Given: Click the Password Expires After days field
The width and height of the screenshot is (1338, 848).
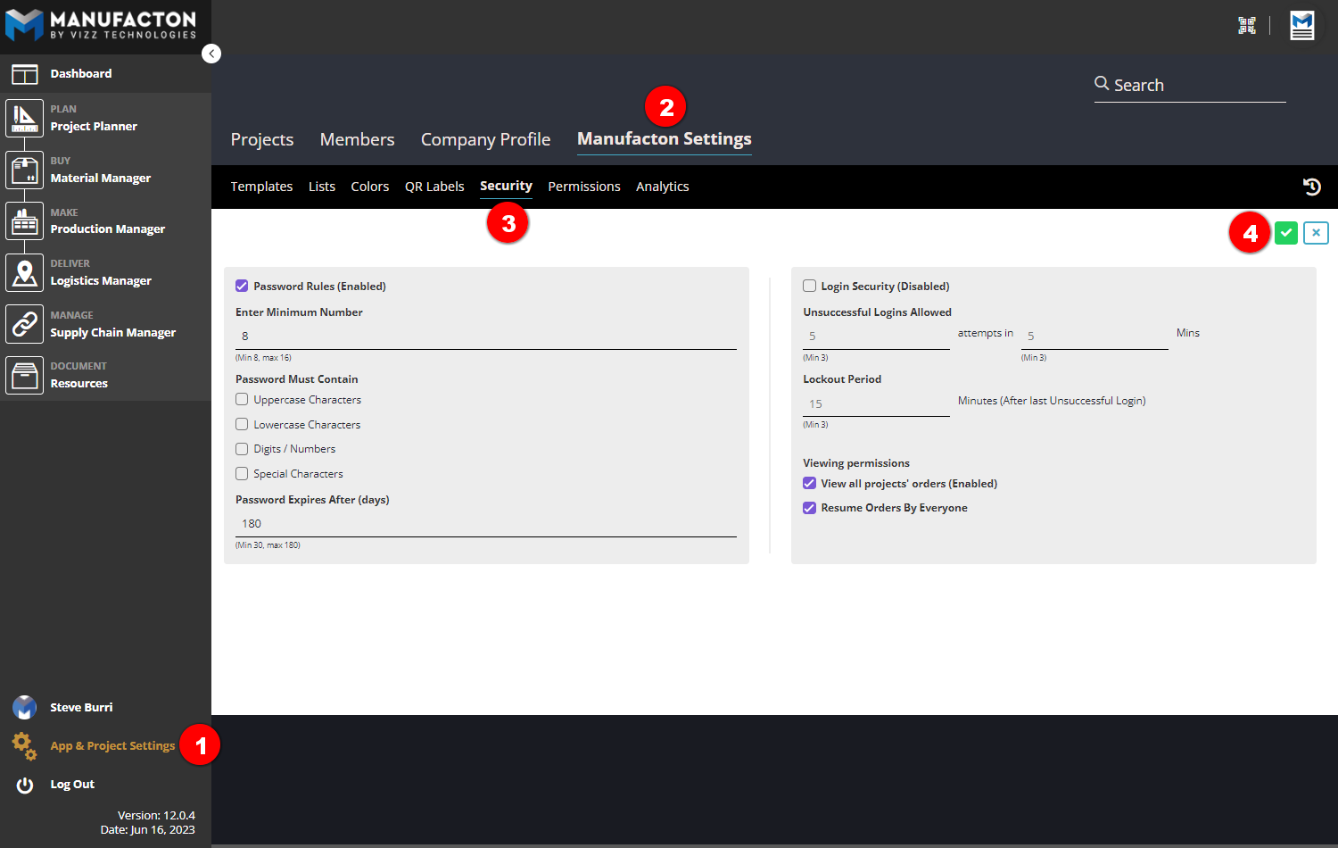Looking at the screenshot, I should click(485, 524).
